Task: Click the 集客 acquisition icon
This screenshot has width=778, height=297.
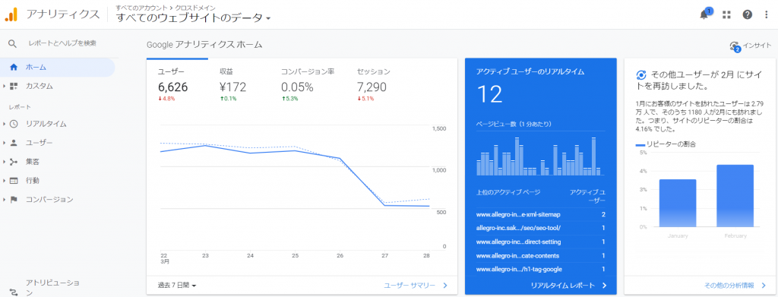Action: [x=14, y=162]
